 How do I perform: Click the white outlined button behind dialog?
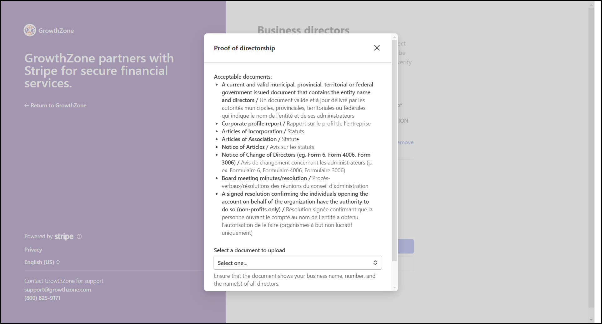(406, 264)
